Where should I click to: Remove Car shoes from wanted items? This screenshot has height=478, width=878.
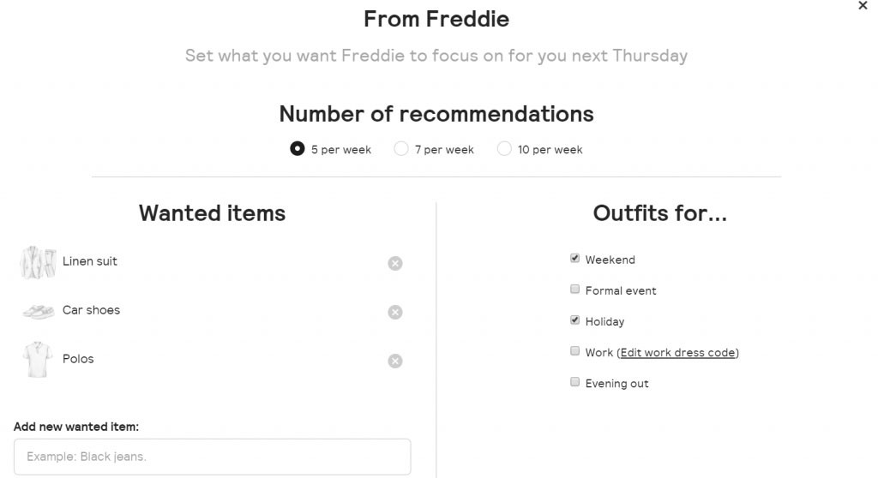click(x=395, y=313)
